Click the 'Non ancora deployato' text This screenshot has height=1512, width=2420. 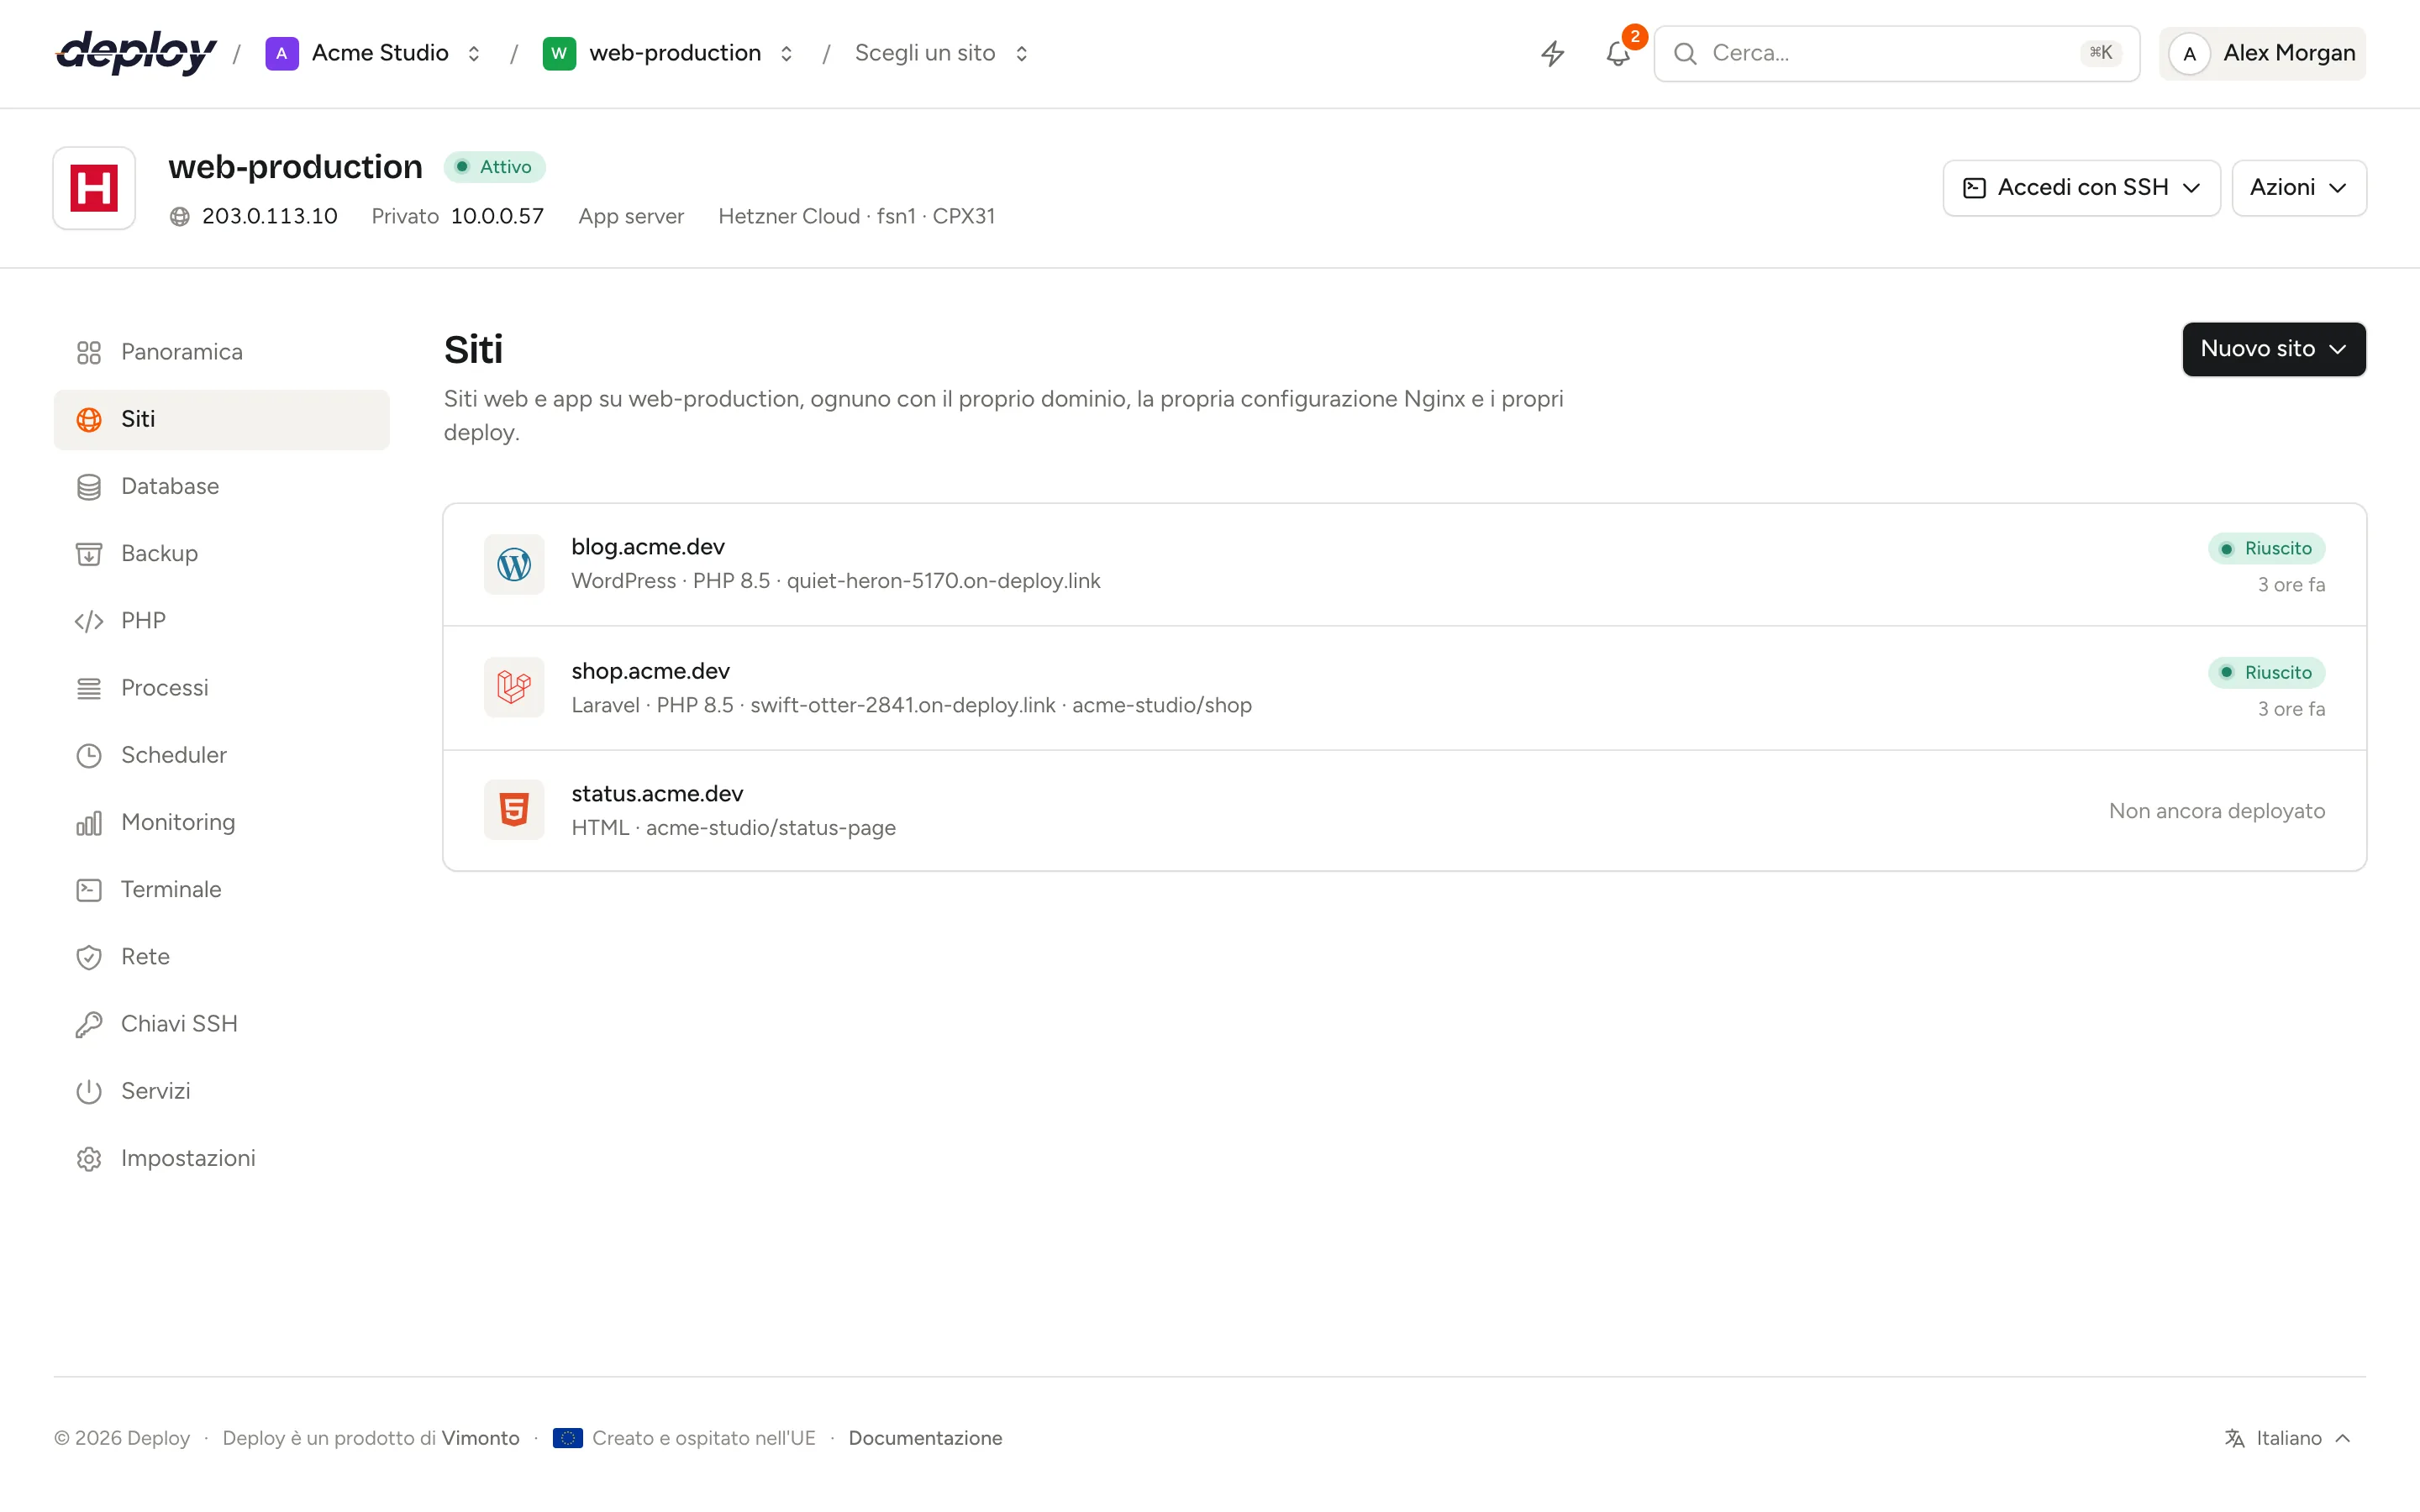[x=2216, y=811]
